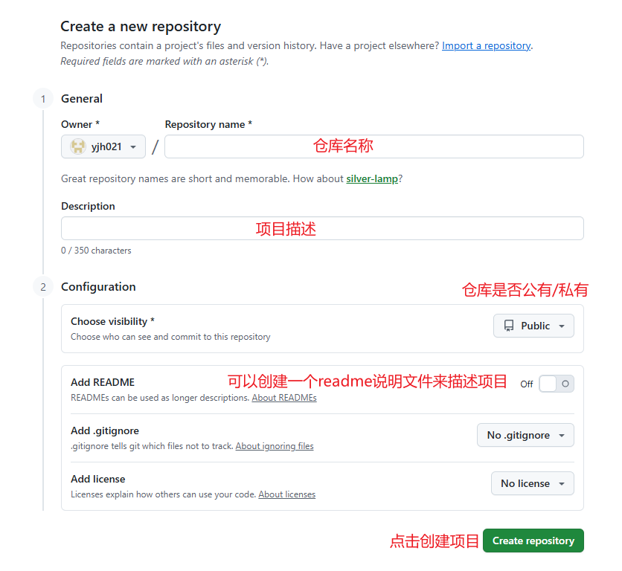Open the No .gitignore template dropdown
Viewport: 622px width, 571px height.
[x=525, y=435]
